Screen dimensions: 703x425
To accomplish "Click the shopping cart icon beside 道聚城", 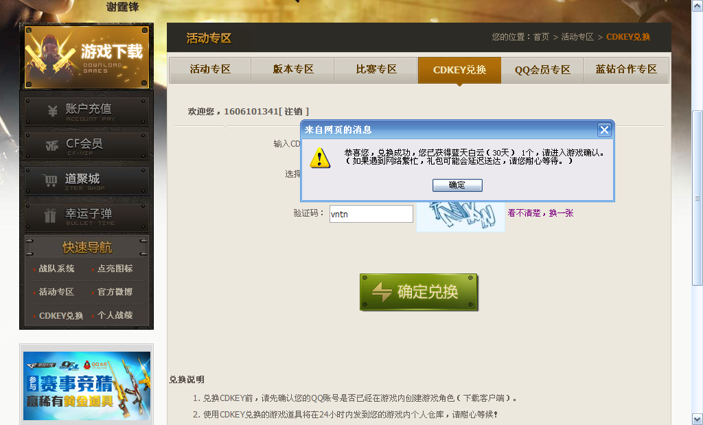I will tap(50, 180).
